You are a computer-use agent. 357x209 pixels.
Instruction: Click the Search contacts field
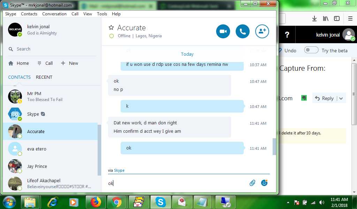click(x=52, y=49)
